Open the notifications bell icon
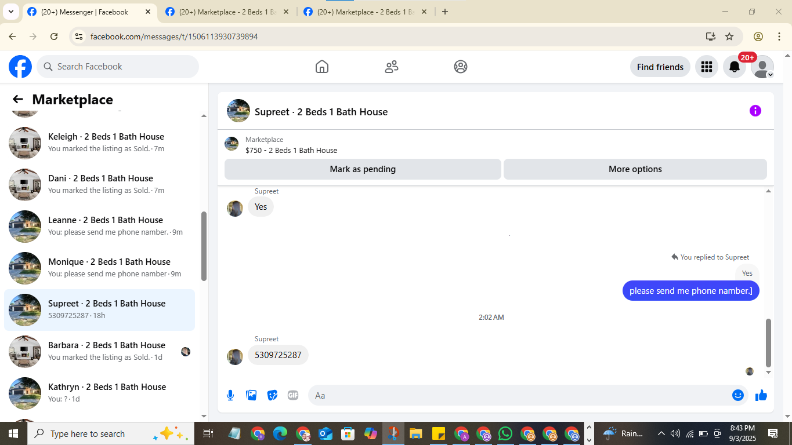792x445 pixels. [734, 67]
